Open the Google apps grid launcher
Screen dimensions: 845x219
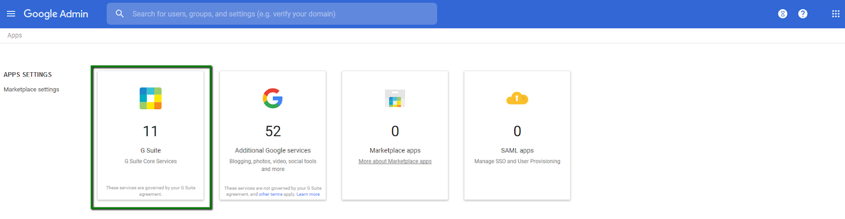coord(835,14)
